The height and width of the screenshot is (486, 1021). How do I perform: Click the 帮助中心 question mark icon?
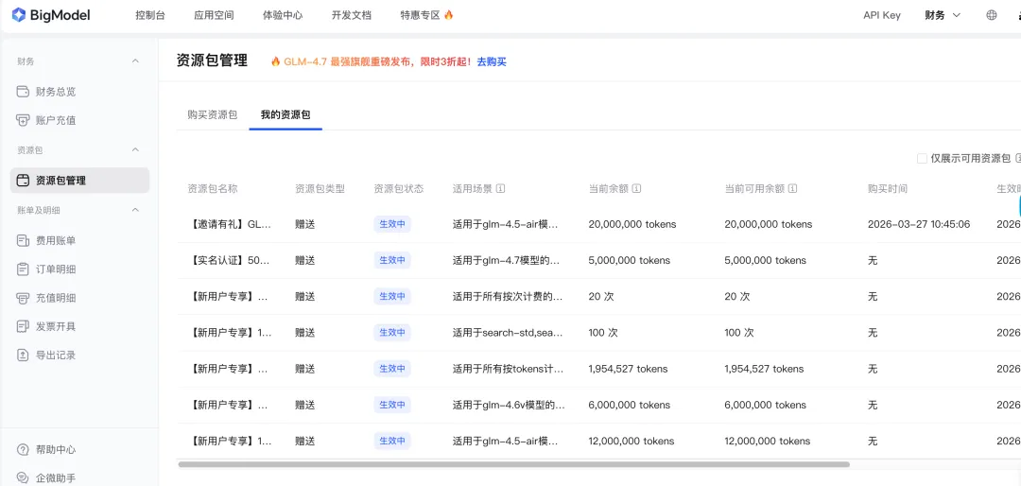[23, 449]
